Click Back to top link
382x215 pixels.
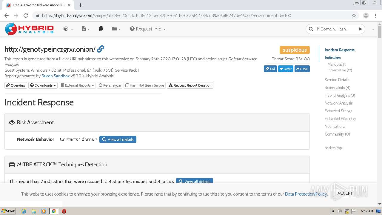333,148
